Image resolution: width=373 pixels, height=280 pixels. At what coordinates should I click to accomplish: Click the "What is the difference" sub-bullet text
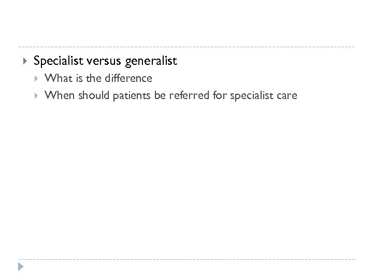click(x=98, y=78)
